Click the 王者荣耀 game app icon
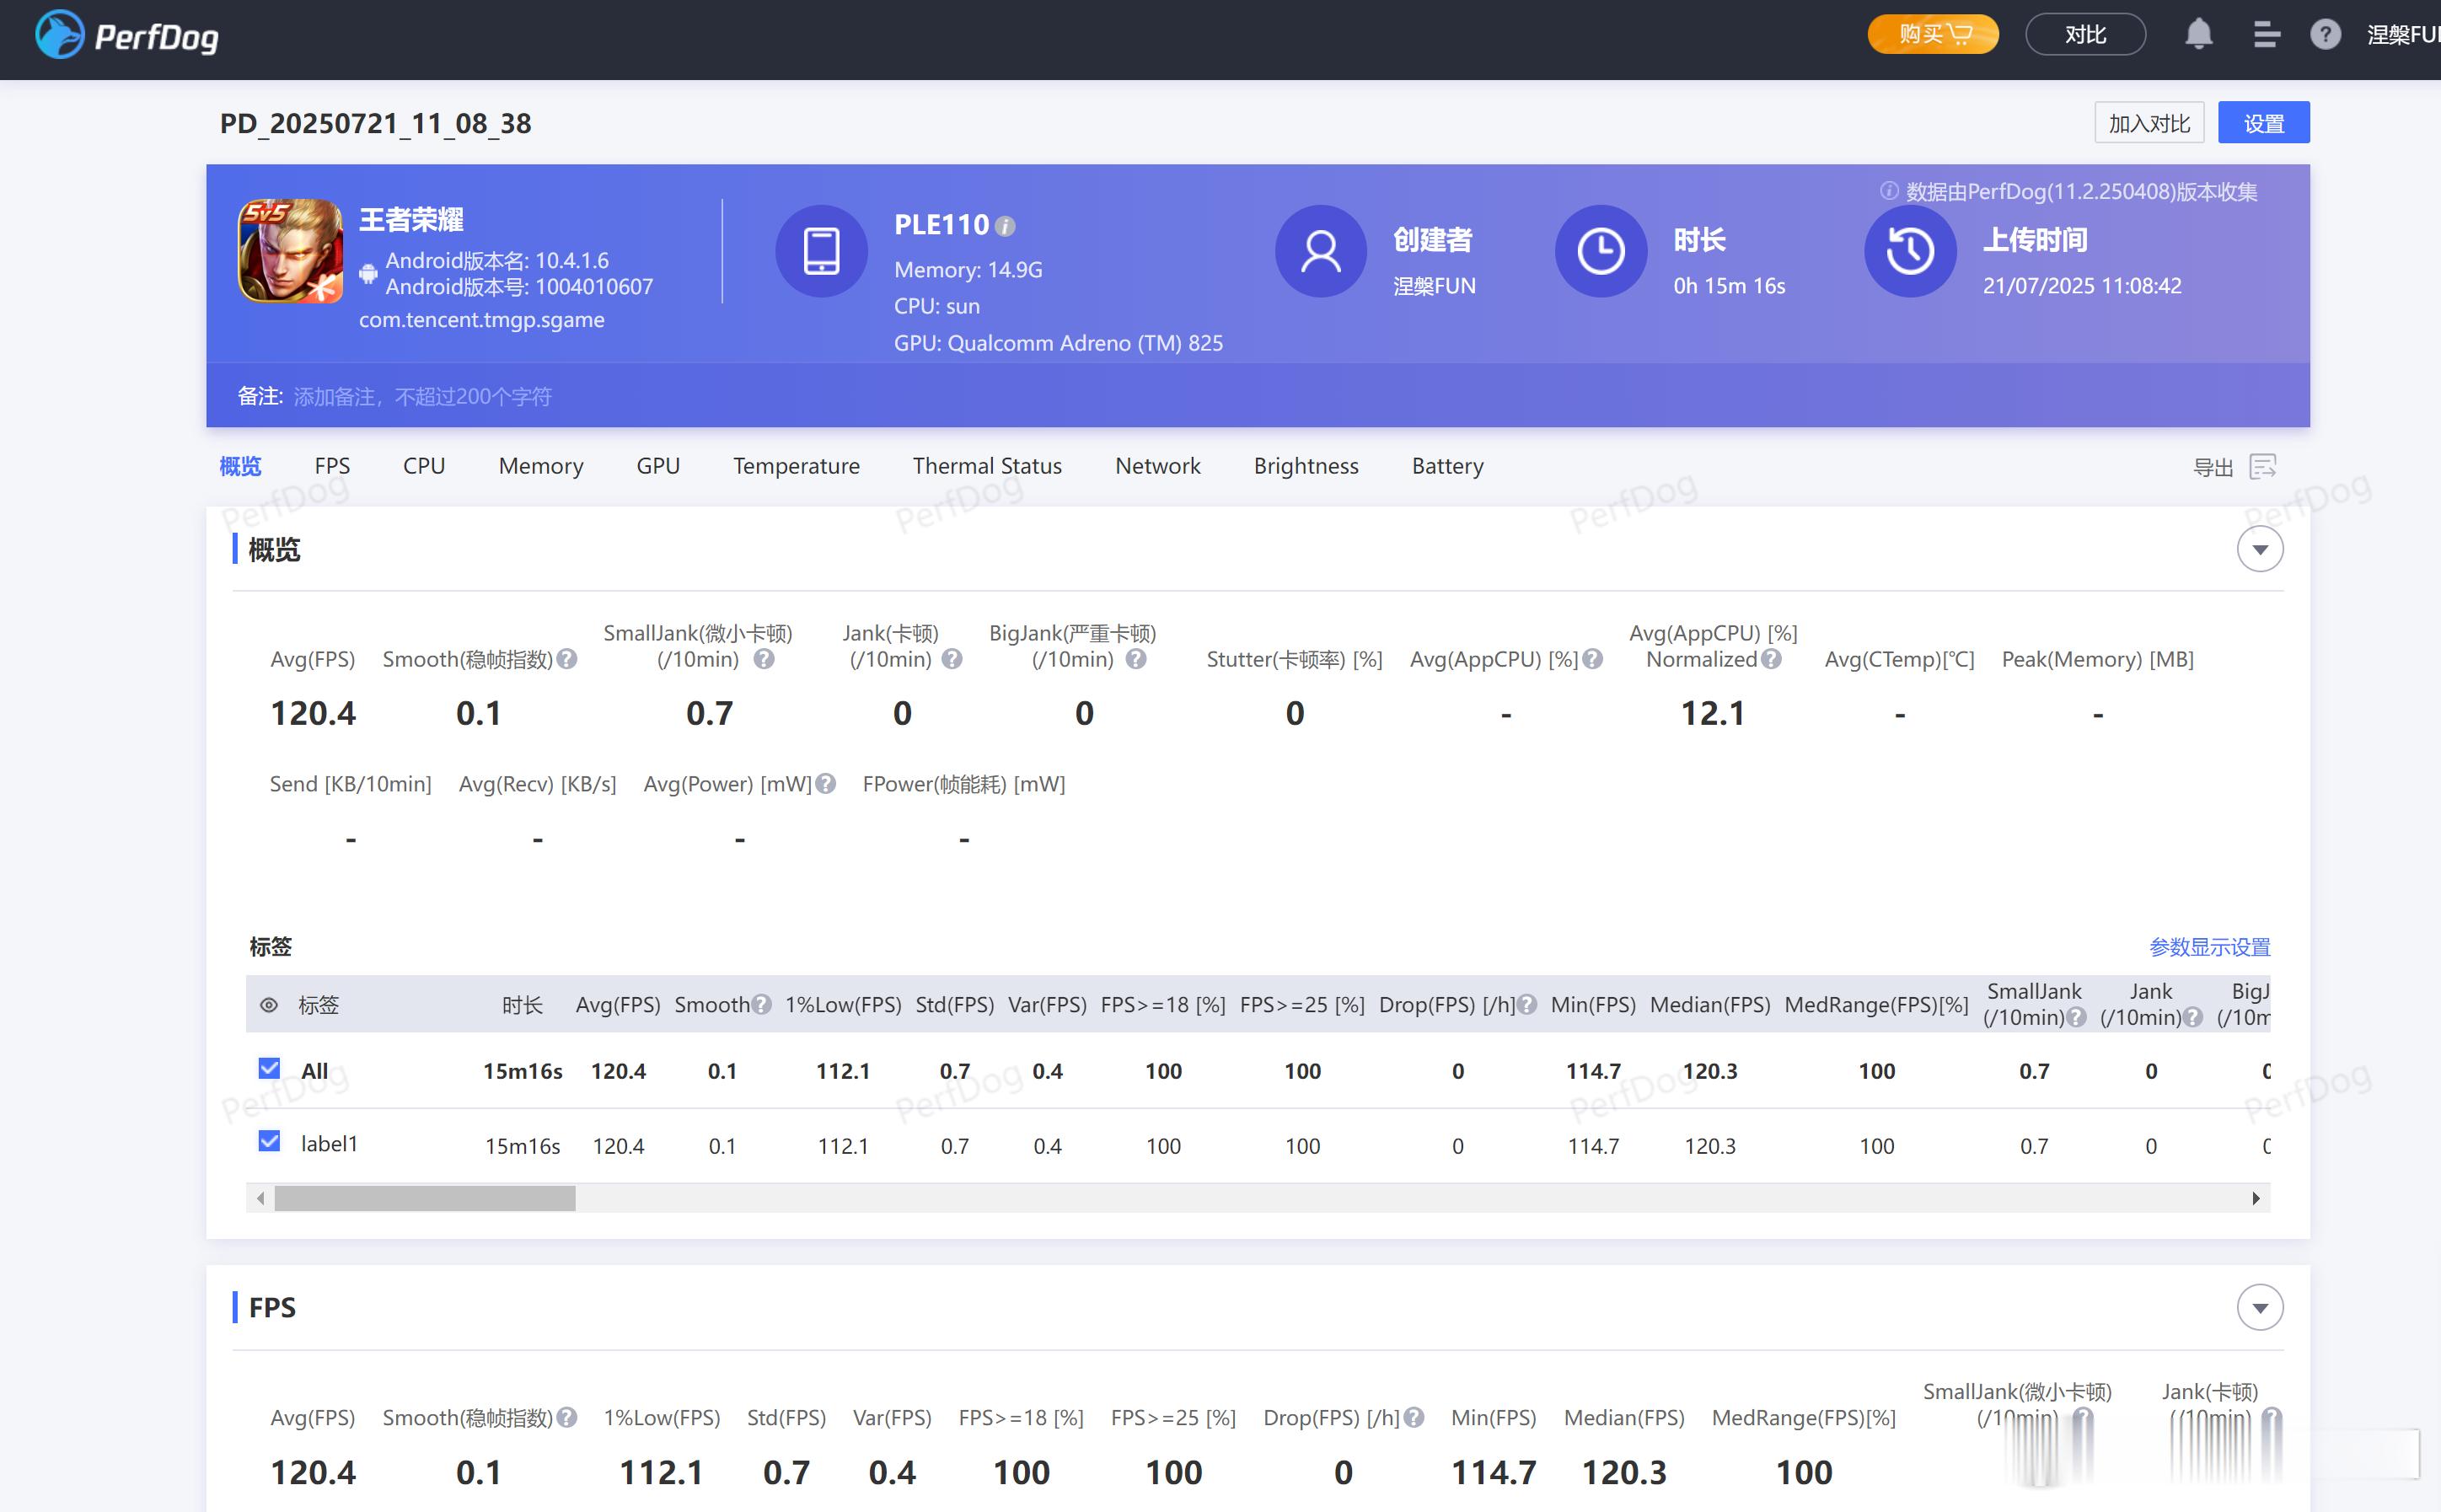Screen dimensions: 2441x1512 (290, 250)
